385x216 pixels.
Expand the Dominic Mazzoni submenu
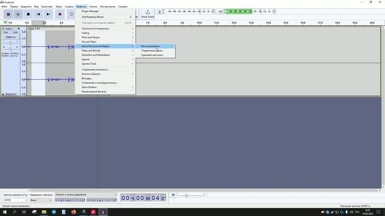pyautogui.click(x=105, y=74)
